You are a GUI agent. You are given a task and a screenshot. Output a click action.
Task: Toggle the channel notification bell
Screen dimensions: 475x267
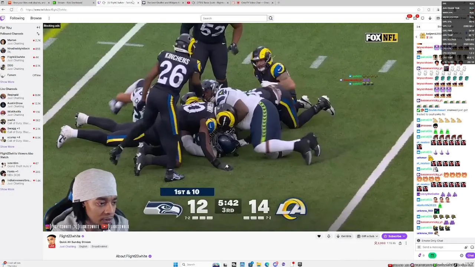pos(328,236)
